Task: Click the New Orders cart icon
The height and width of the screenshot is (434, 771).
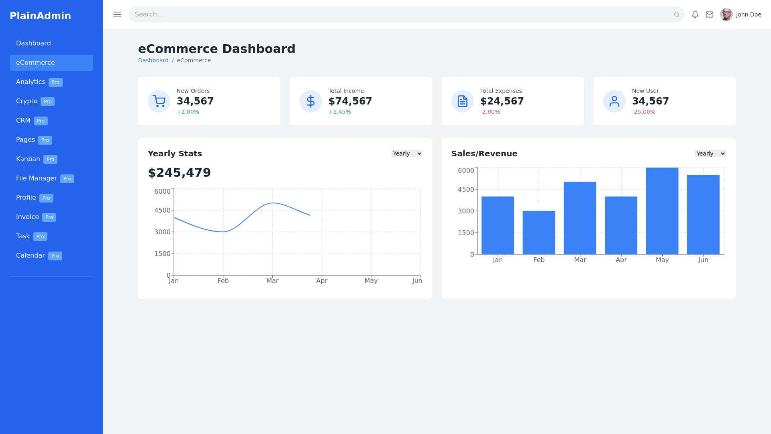Action: [x=159, y=101]
